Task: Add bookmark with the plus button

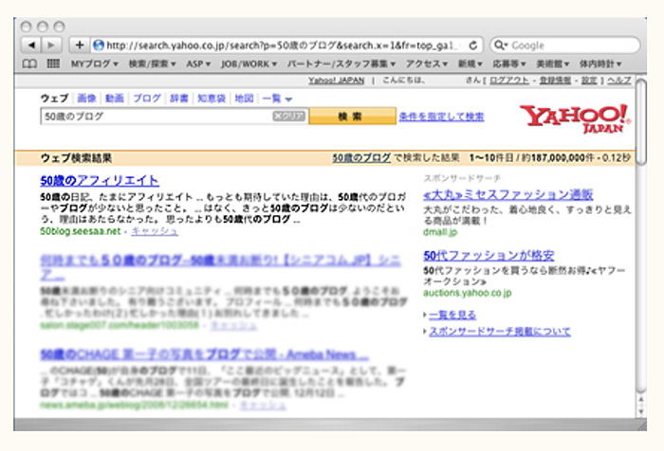Action: [x=79, y=45]
